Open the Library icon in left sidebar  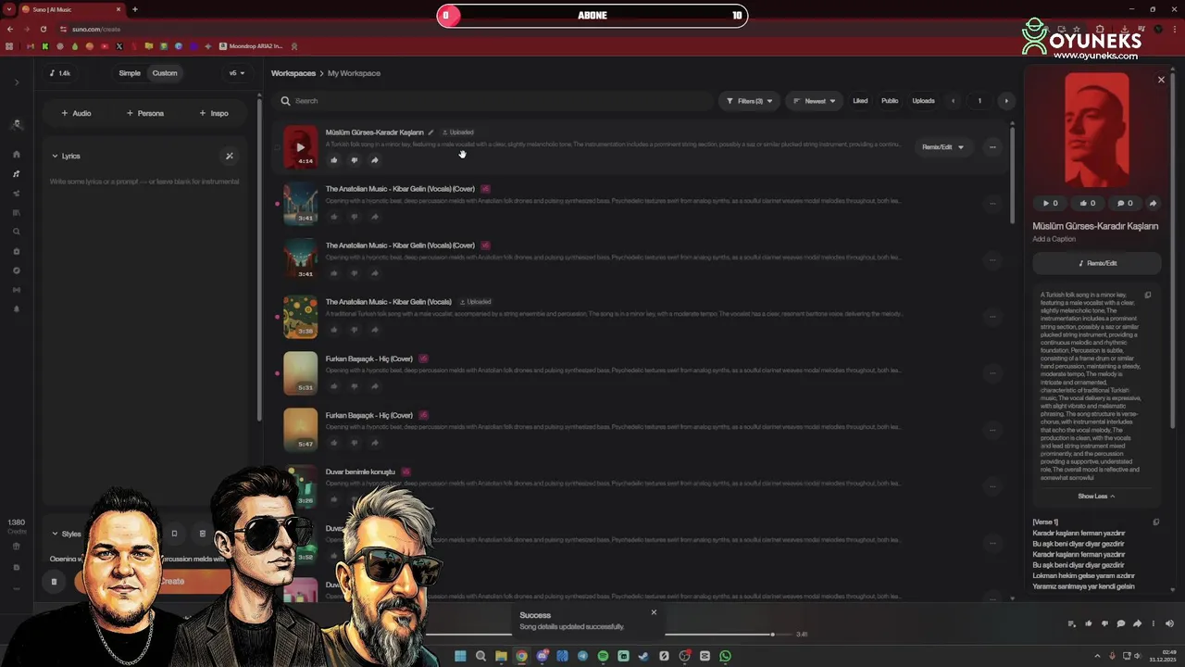[x=17, y=213]
